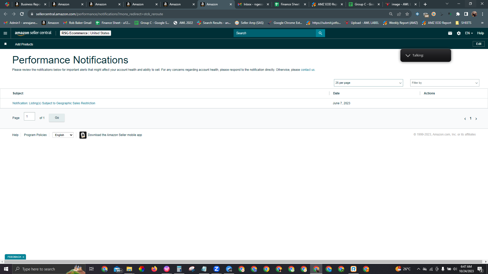Open the EN language dropdown
488x274 pixels.
pyautogui.click(x=469, y=33)
